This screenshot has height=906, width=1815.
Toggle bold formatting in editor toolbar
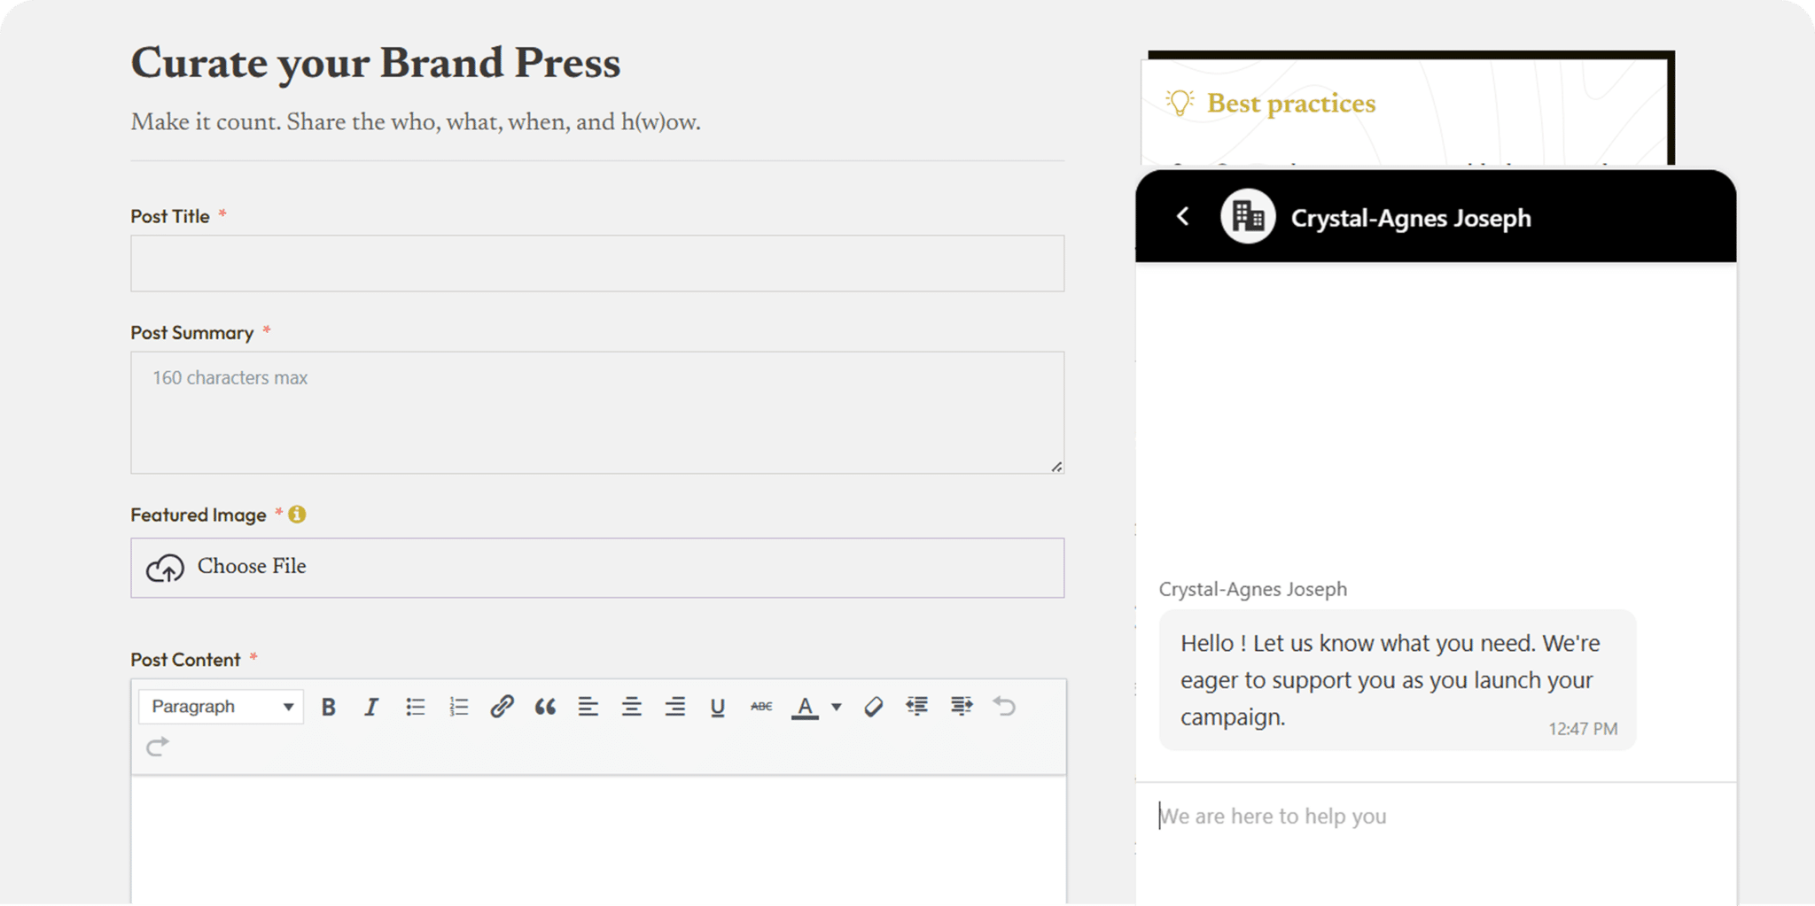329,707
